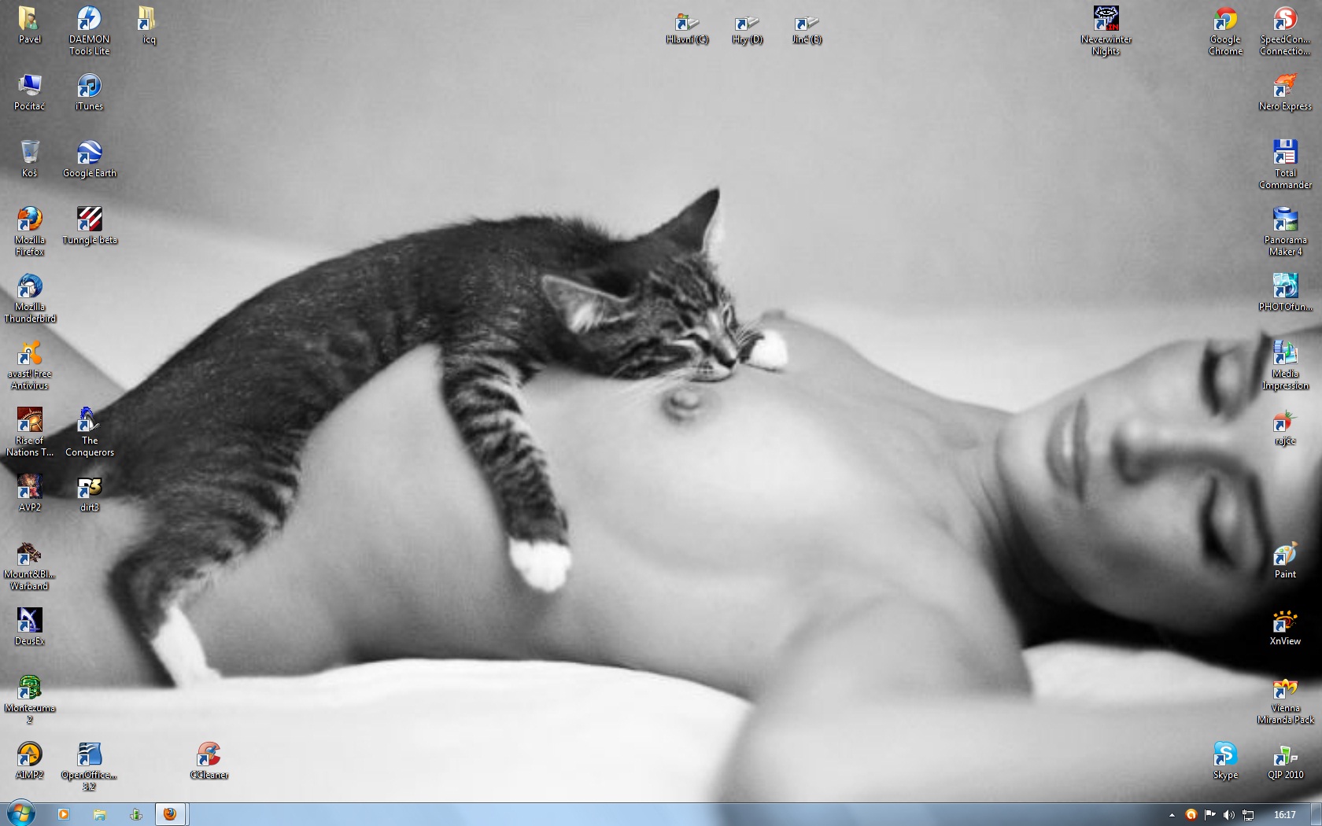This screenshot has height=826, width=1322.
Task: Select the Google Chrome desktop icon
Action: (1225, 20)
